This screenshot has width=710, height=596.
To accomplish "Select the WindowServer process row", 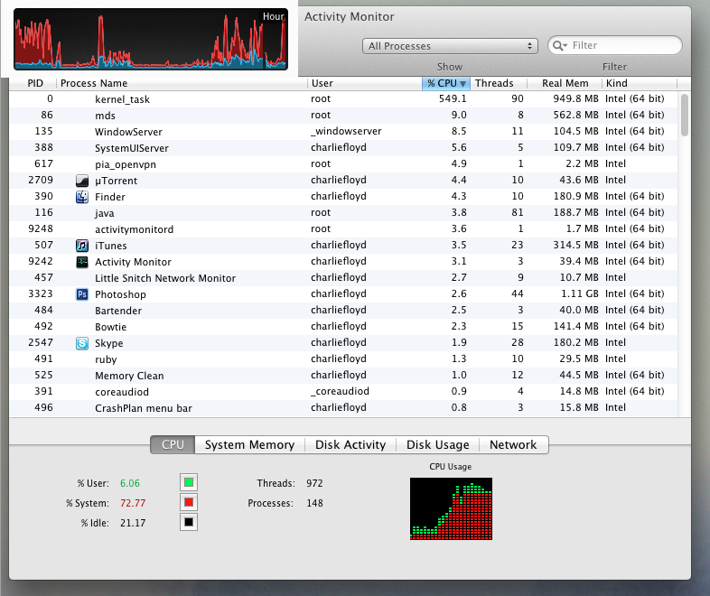I will pyautogui.click(x=343, y=132).
